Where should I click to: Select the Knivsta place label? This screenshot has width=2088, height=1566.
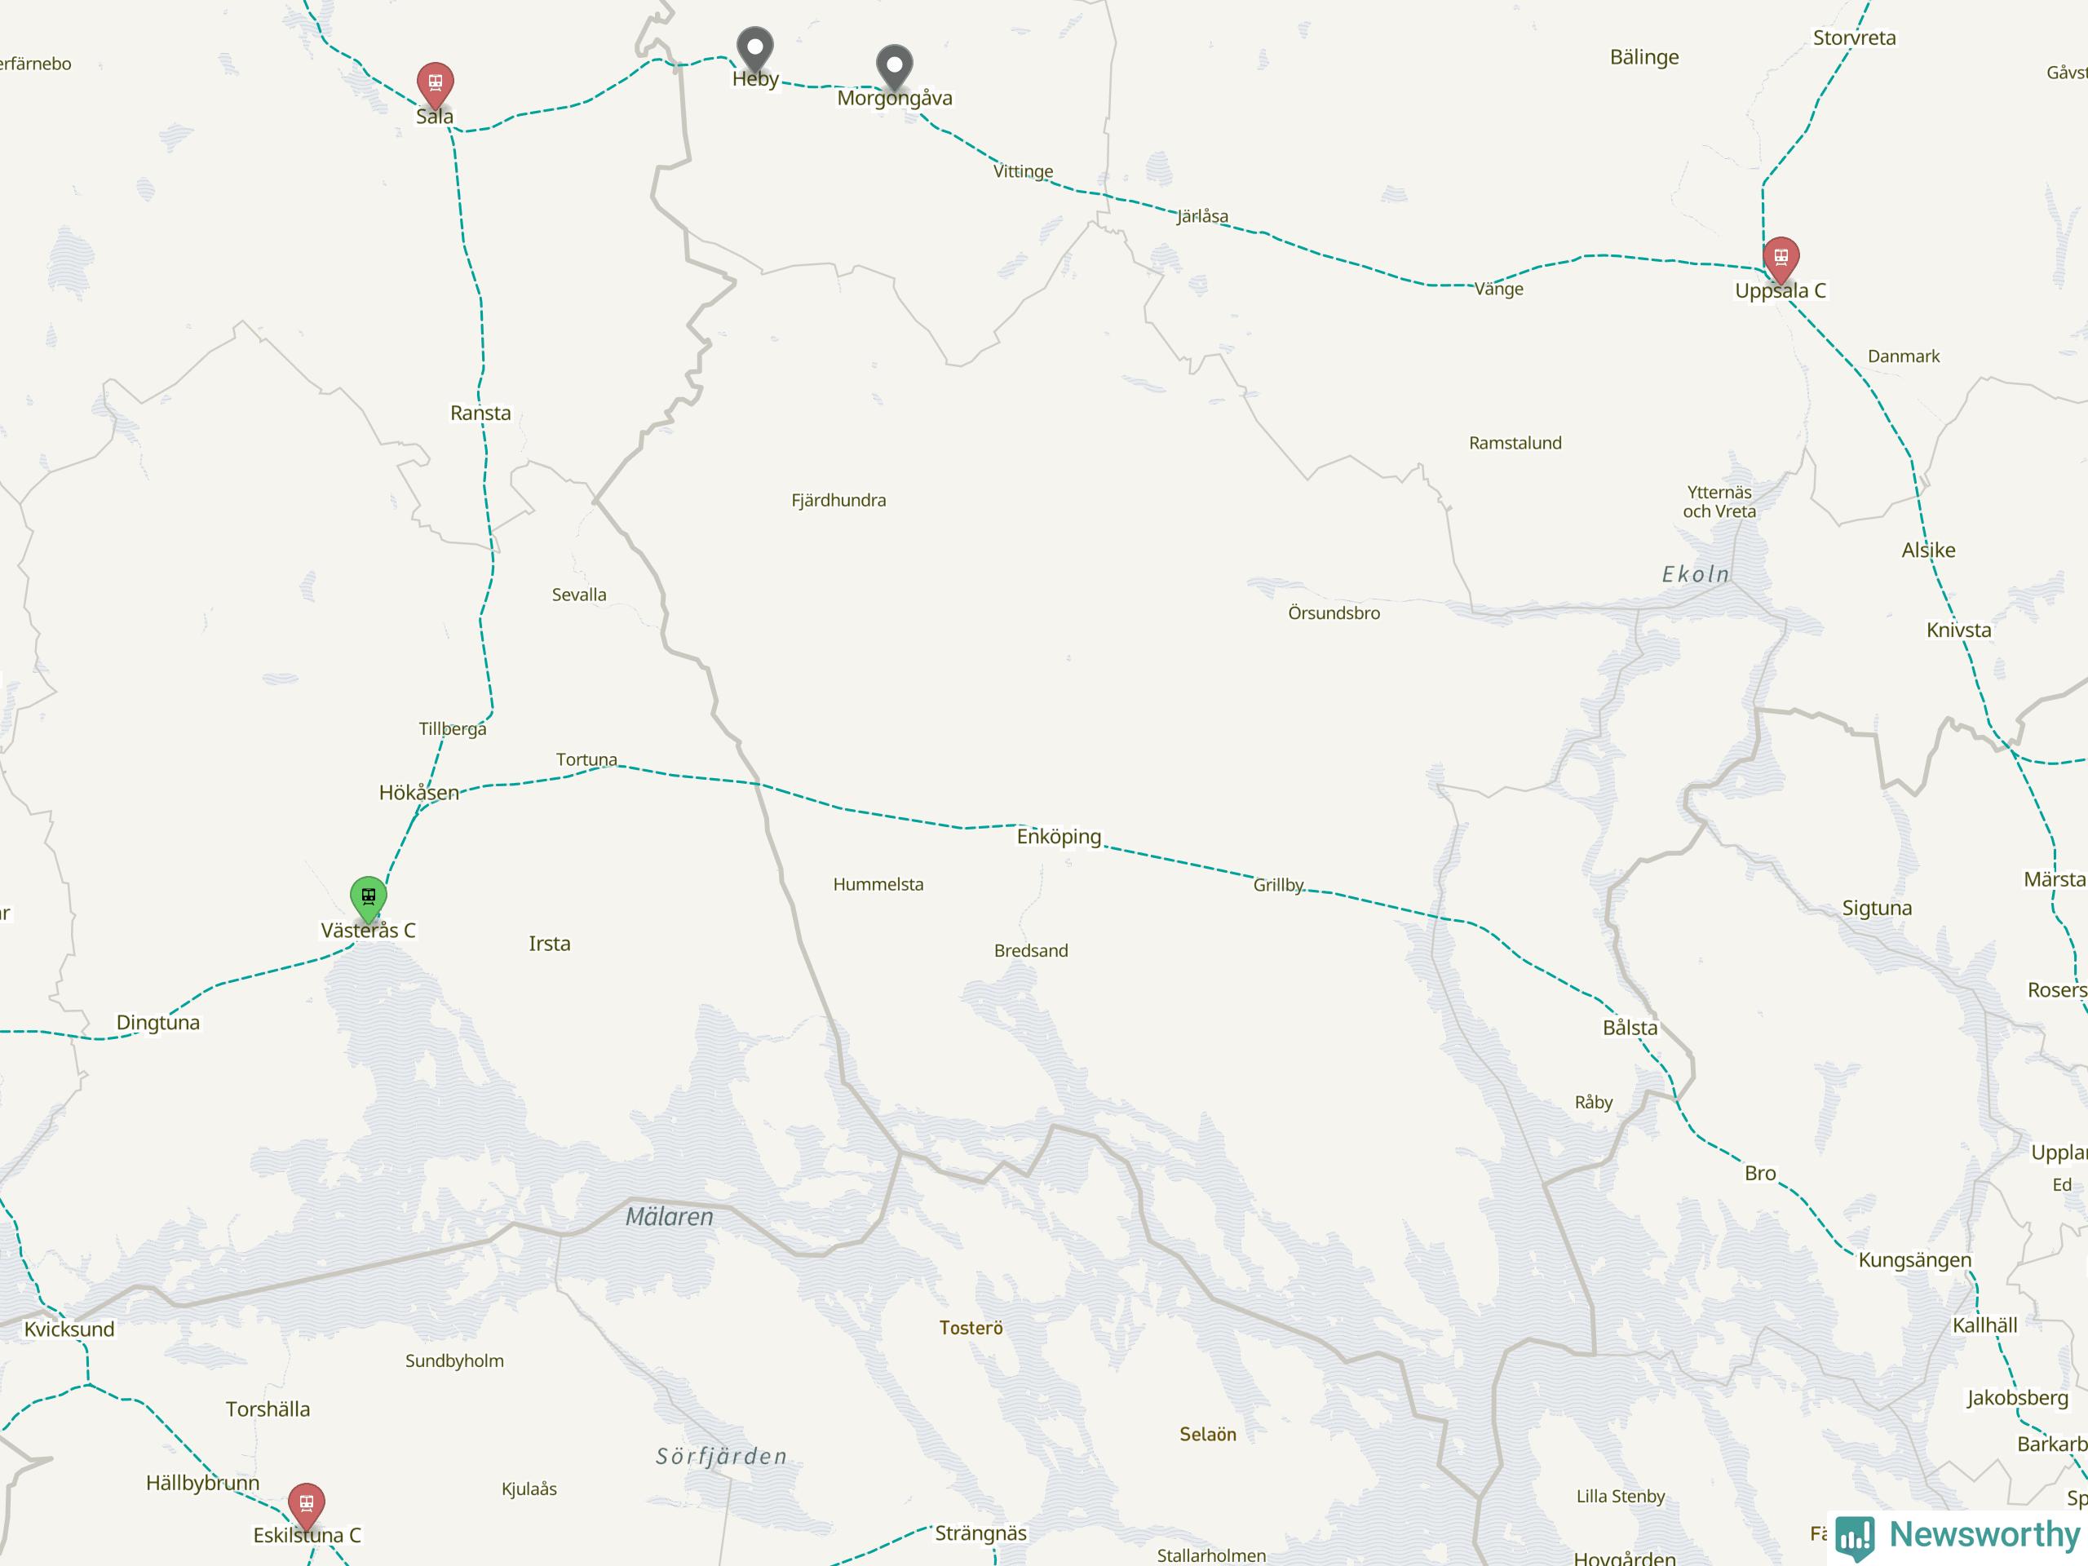tap(1958, 630)
